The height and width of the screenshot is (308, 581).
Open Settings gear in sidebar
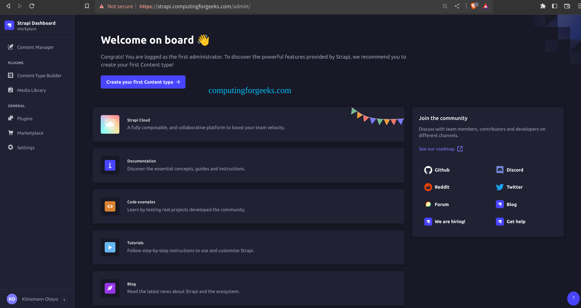coord(11,147)
